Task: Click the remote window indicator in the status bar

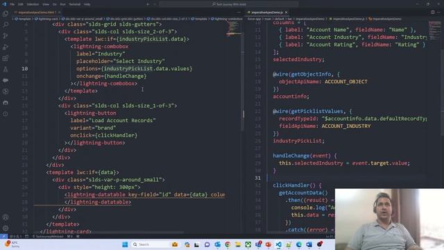Action: [x=4, y=236]
